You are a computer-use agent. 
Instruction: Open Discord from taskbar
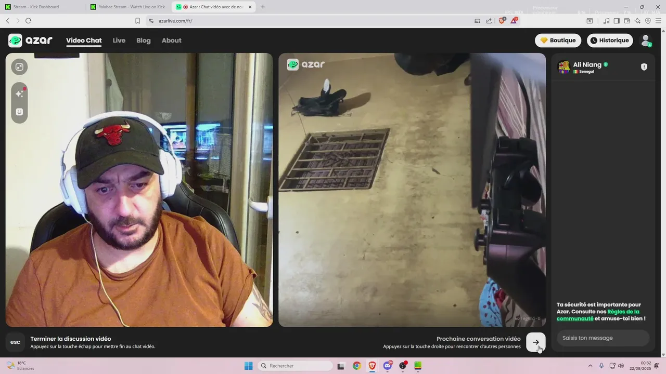pyautogui.click(x=388, y=366)
